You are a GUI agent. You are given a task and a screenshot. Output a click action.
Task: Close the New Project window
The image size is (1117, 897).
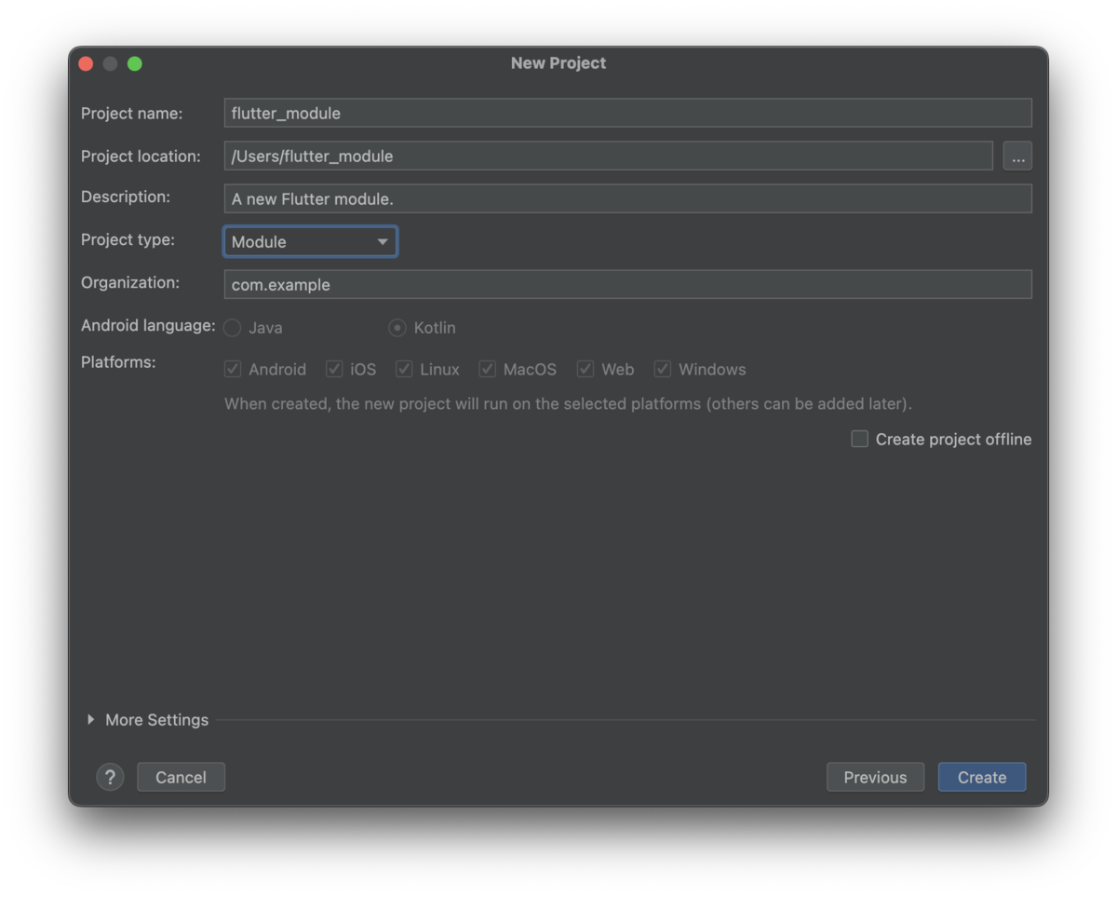pyautogui.click(x=86, y=63)
